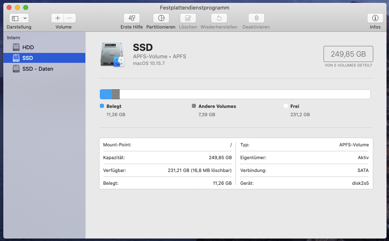Open the Partitionieren pie chart tool
Viewport: 389px width, 241px height.
[161, 18]
